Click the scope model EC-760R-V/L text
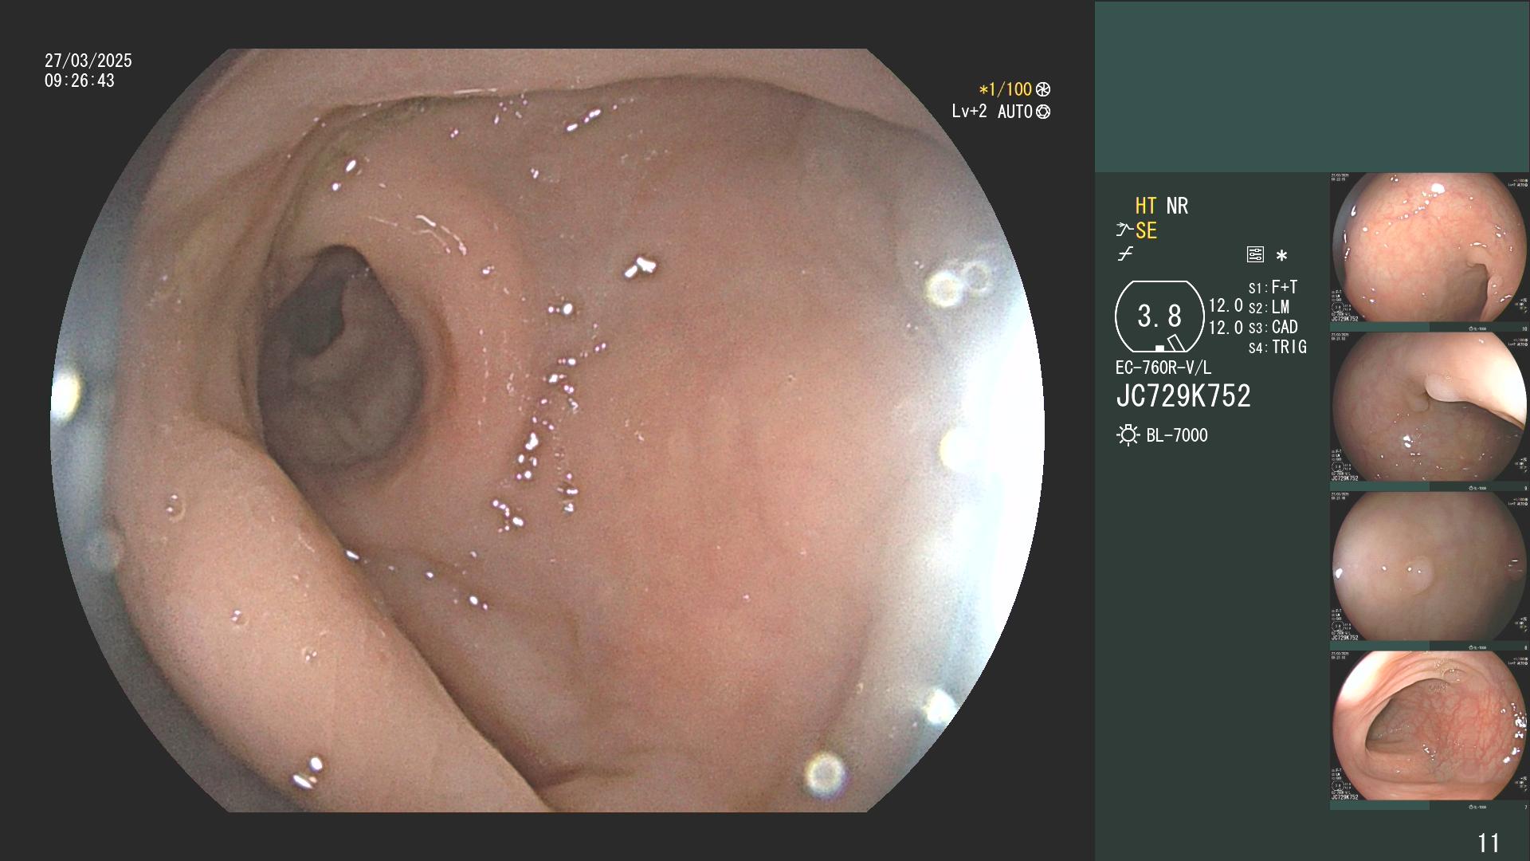The height and width of the screenshot is (861, 1530). pyautogui.click(x=1163, y=368)
